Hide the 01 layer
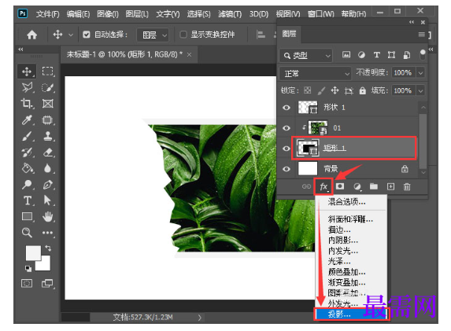 (286, 128)
